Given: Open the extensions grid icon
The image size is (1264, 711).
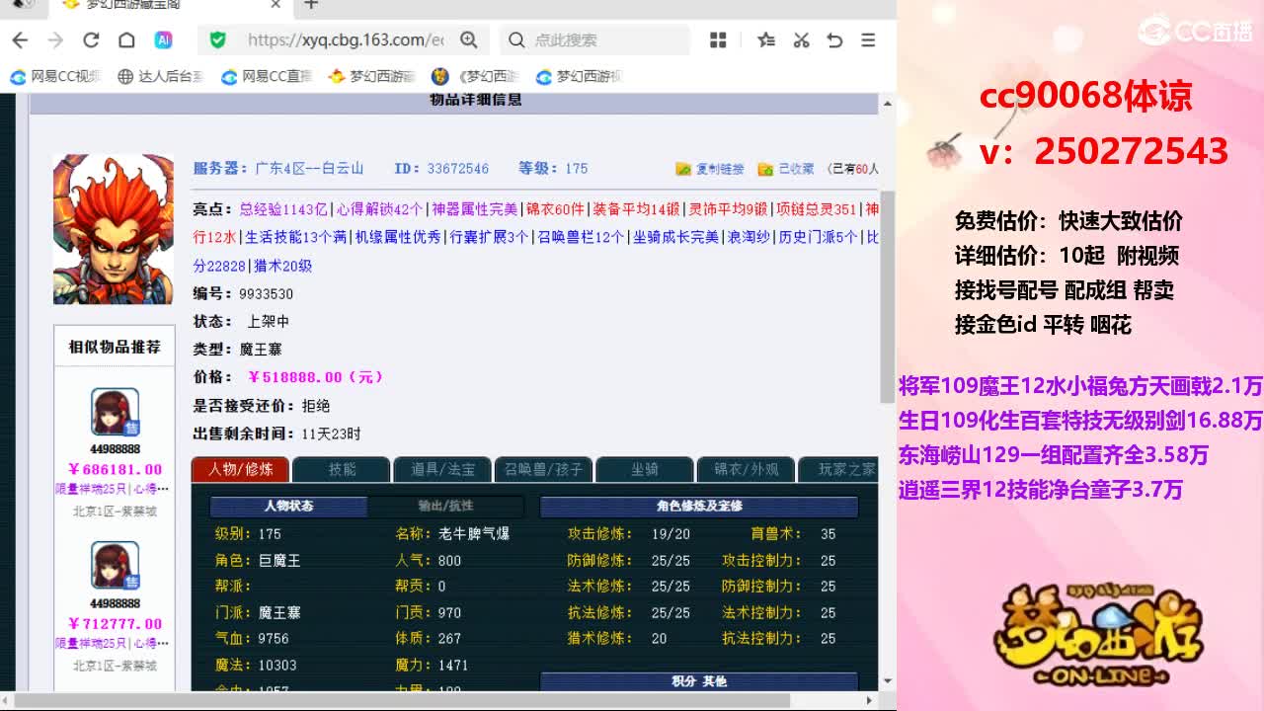Looking at the screenshot, I should (718, 40).
